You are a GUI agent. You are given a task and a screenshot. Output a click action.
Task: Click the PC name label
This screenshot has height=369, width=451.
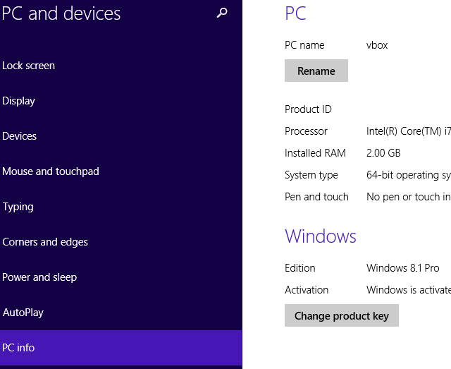[304, 45]
